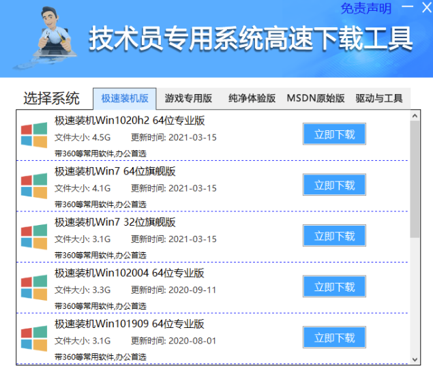Select the MSDN原始版 tab

point(315,98)
